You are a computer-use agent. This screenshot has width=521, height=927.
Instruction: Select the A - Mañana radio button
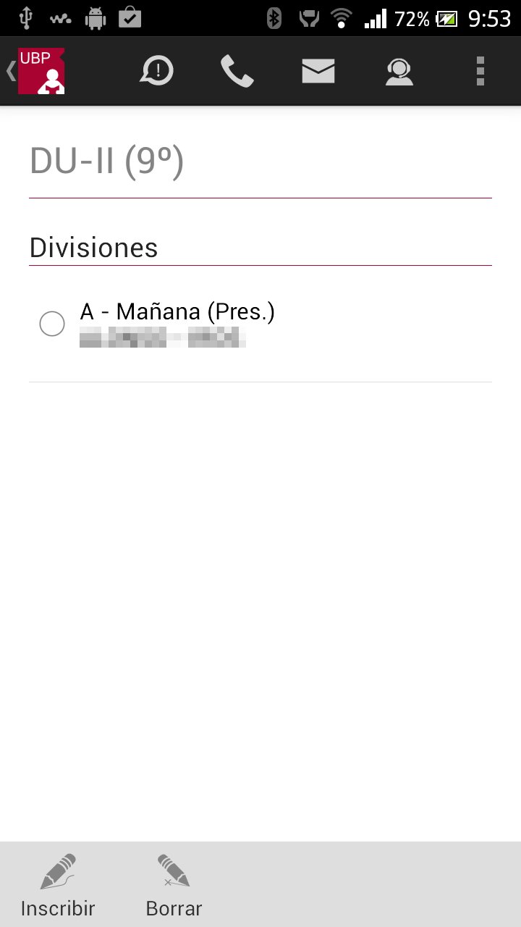pos(52,324)
